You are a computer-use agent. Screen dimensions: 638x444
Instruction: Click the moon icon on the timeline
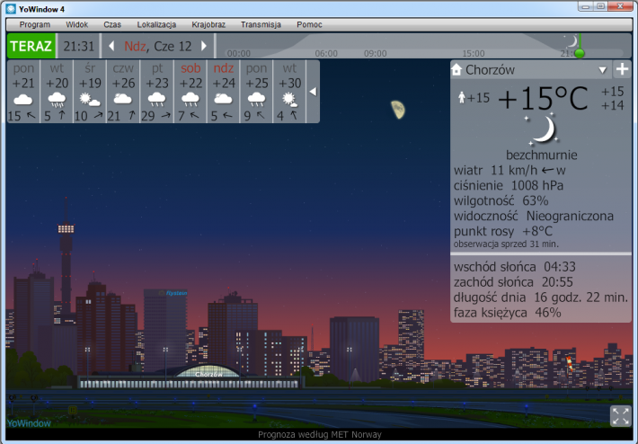click(572, 41)
